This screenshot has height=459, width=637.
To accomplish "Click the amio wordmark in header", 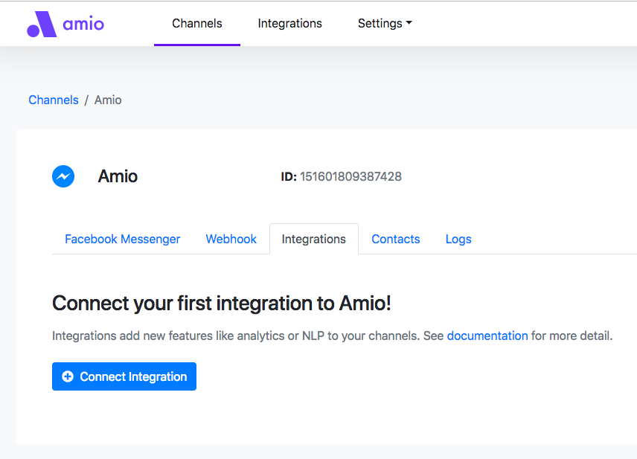I will tap(83, 24).
